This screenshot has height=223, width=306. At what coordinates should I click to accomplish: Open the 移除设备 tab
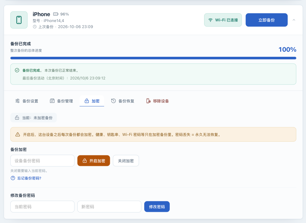tap(157, 101)
